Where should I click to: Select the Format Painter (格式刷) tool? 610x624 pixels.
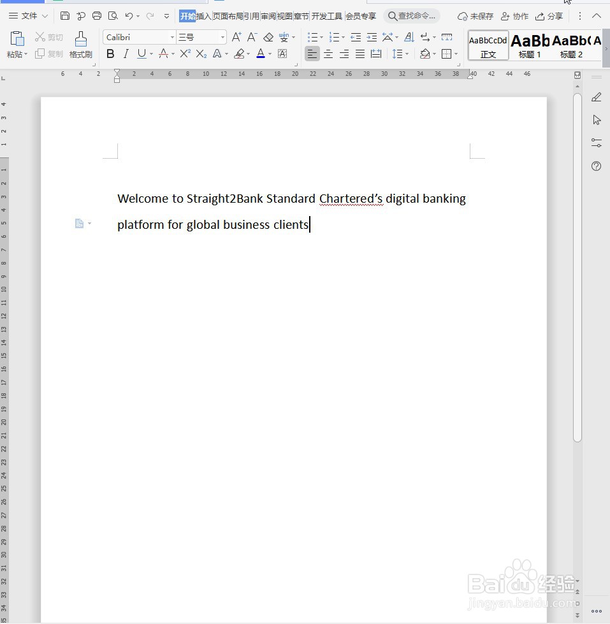81,45
